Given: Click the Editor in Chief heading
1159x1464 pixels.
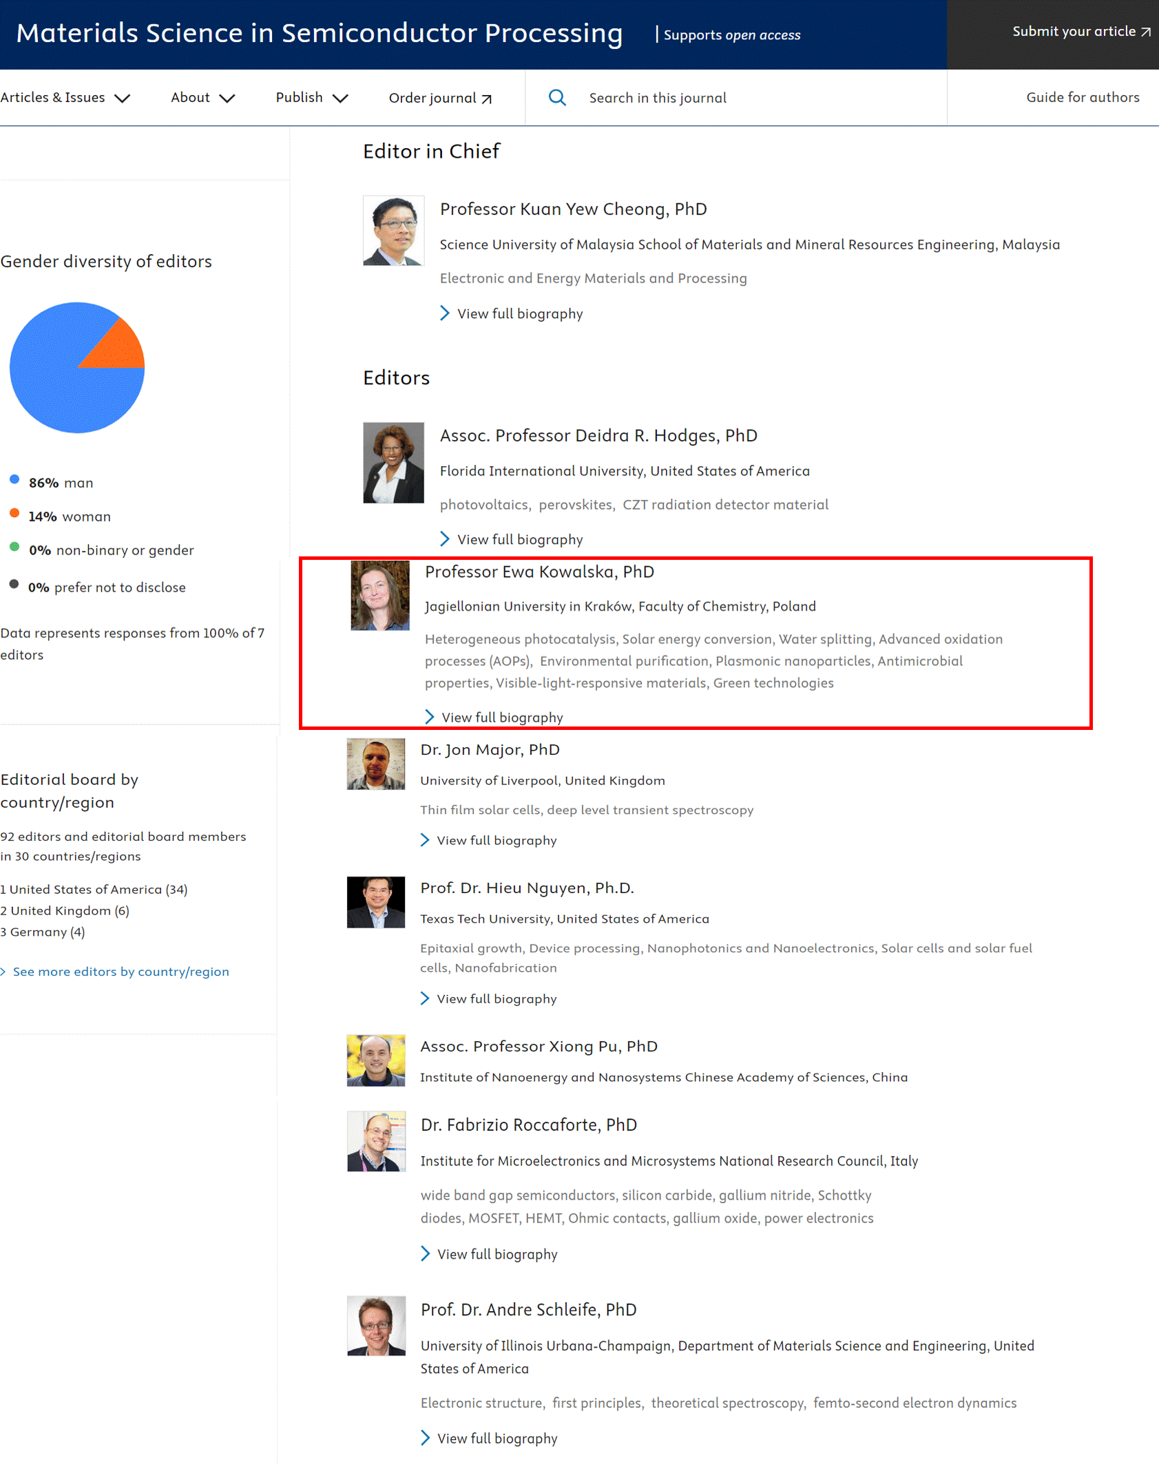Looking at the screenshot, I should pyautogui.click(x=431, y=151).
